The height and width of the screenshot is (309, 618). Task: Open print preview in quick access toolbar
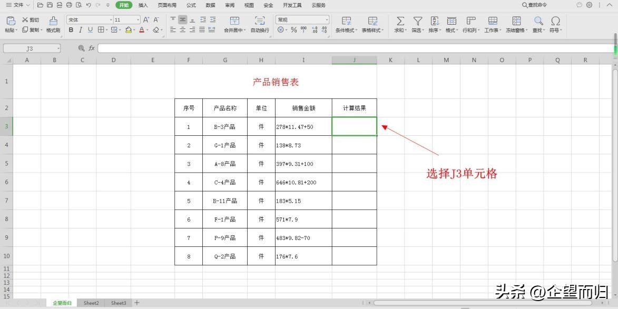pos(79,5)
